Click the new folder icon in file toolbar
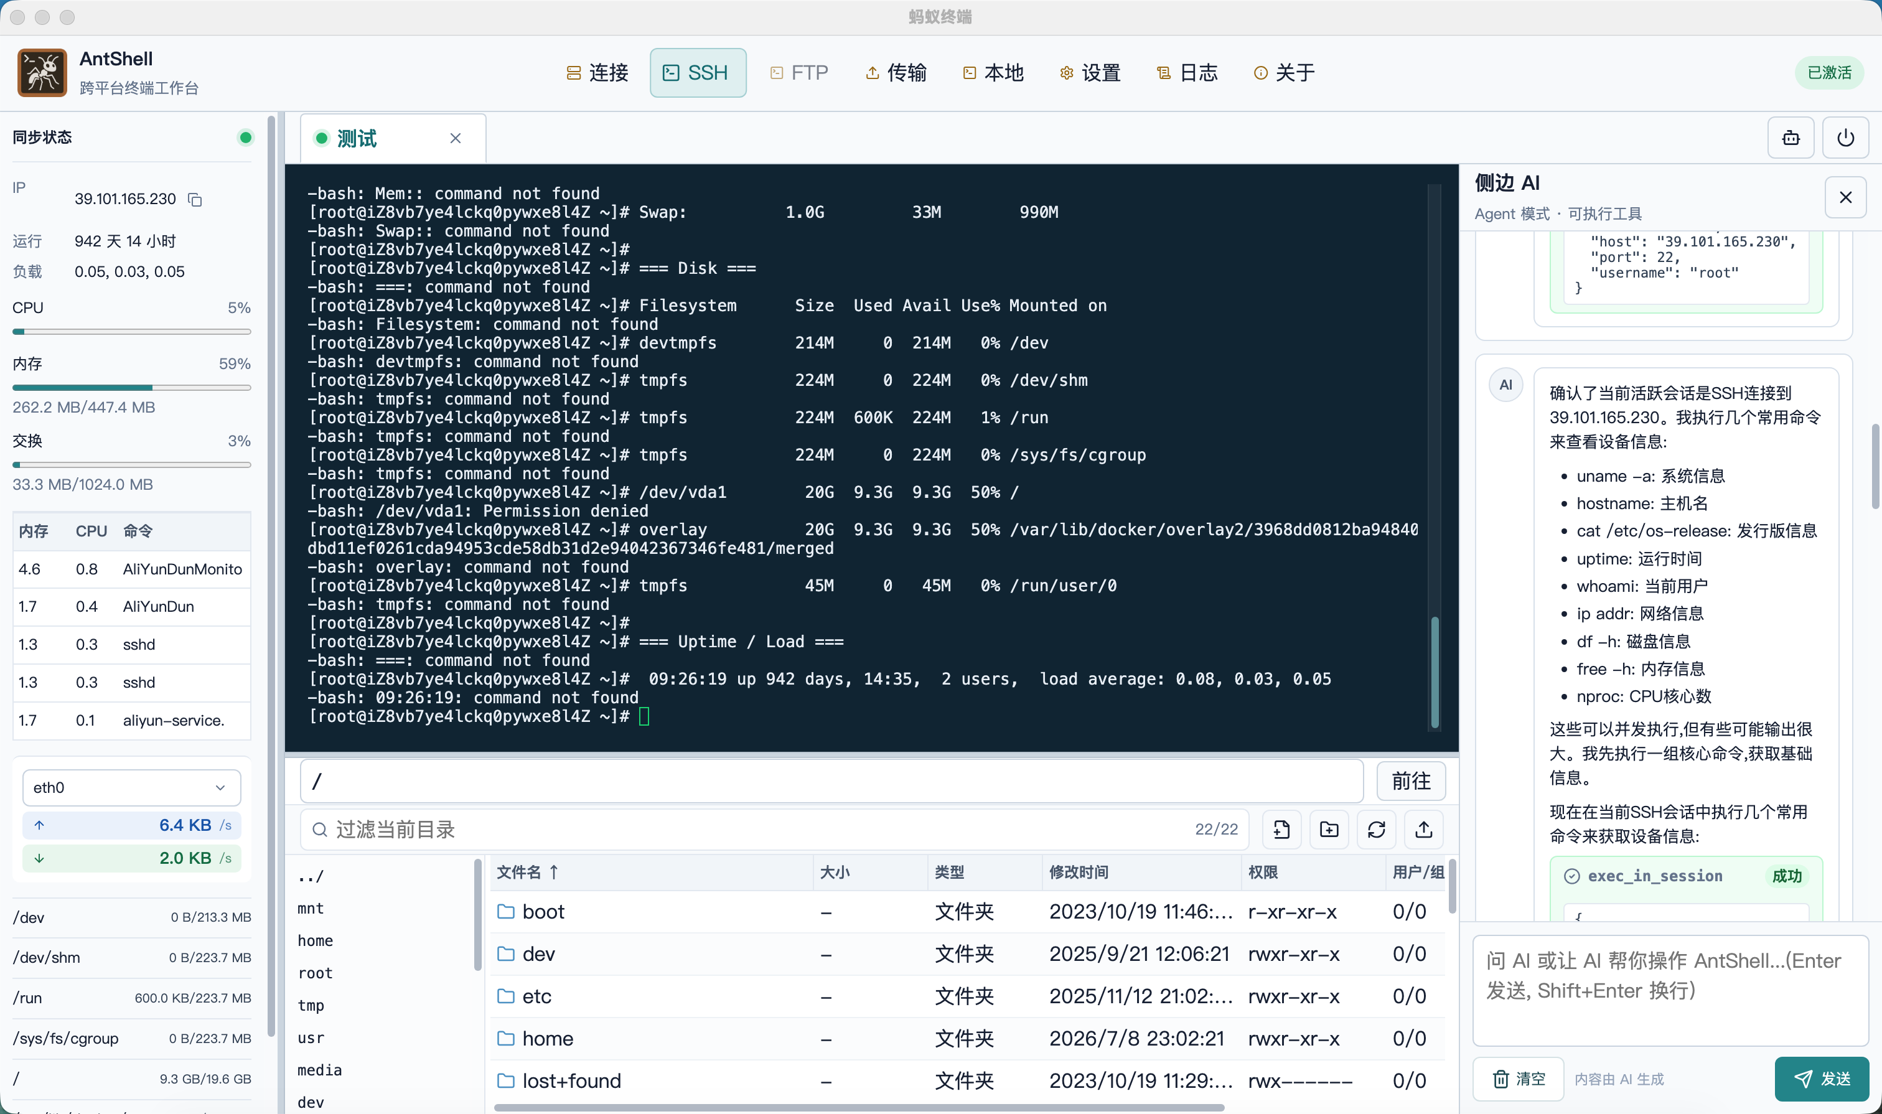This screenshot has height=1114, width=1882. pos(1329,830)
